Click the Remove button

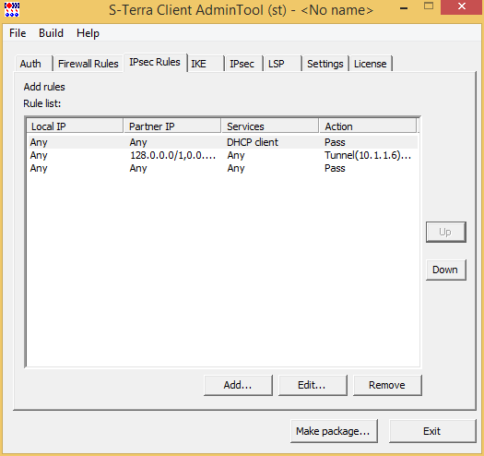point(387,385)
